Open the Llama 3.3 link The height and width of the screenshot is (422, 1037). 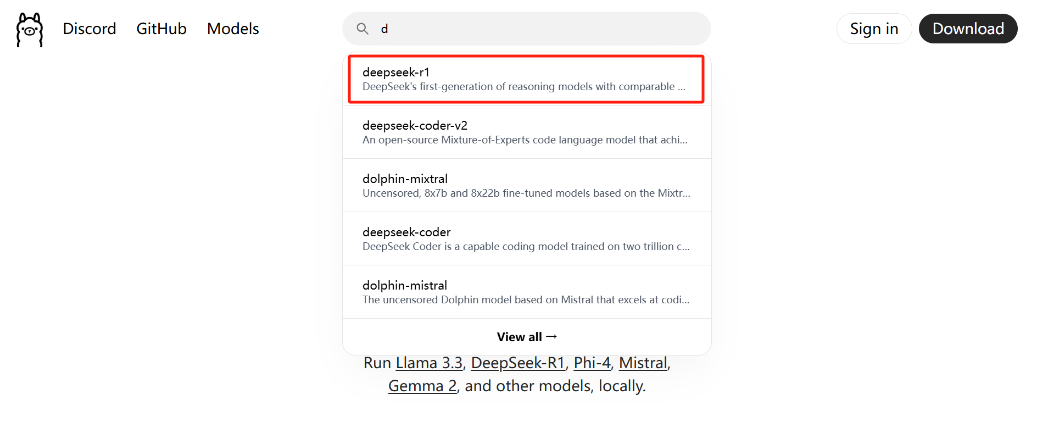429,363
